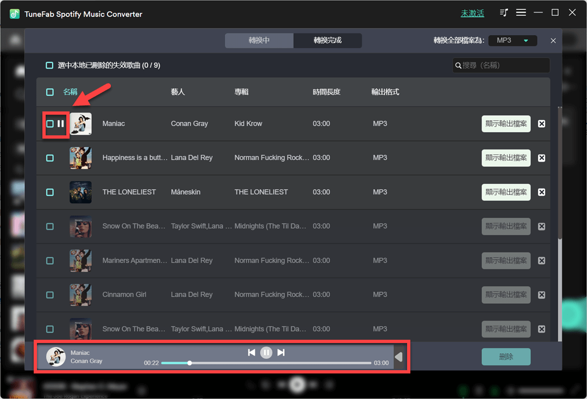Skip to the next track in player
The image size is (587, 399).
pyautogui.click(x=281, y=353)
